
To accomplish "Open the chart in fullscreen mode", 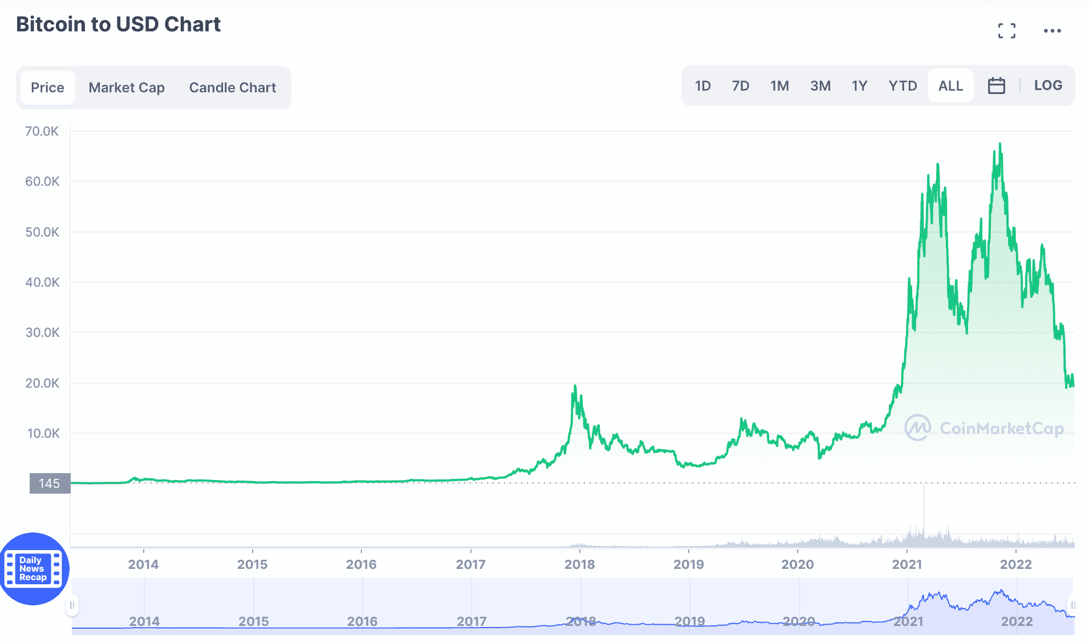I will (x=1006, y=31).
